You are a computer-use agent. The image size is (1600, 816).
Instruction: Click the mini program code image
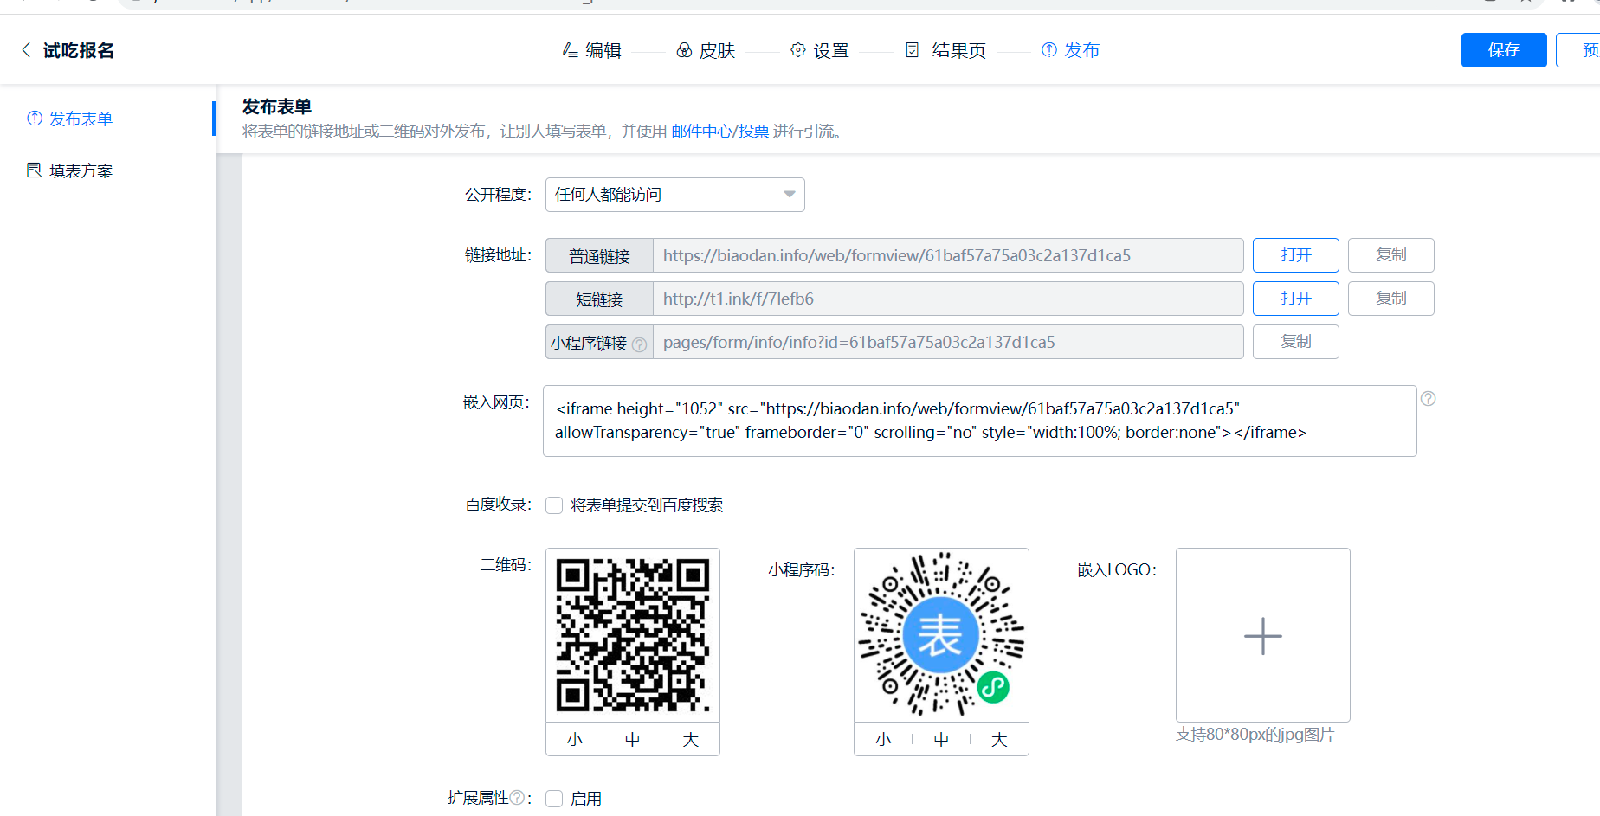941,635
